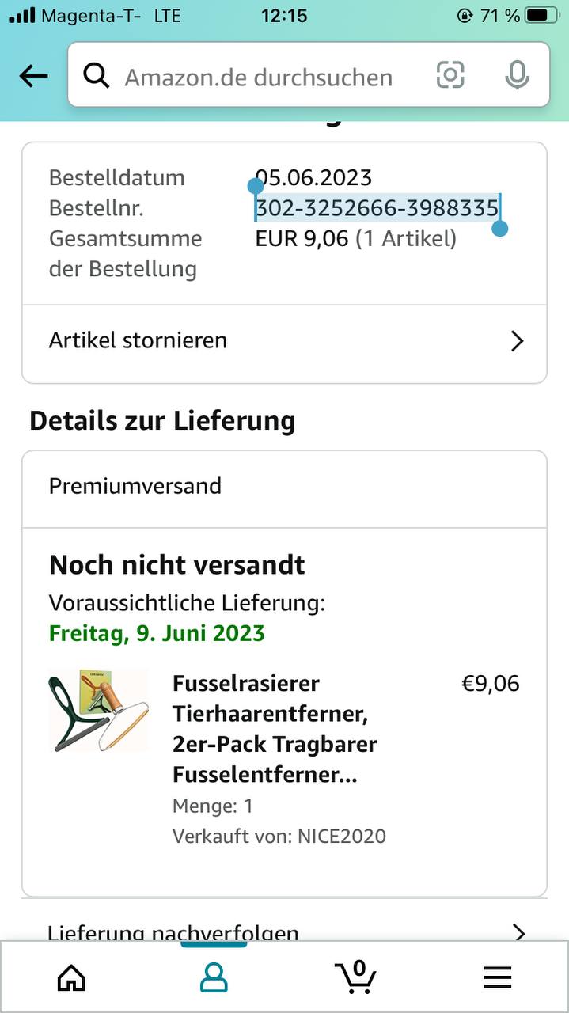Tap the left text selection handle
Screen dimensions: 569x1013
(256, 187)
